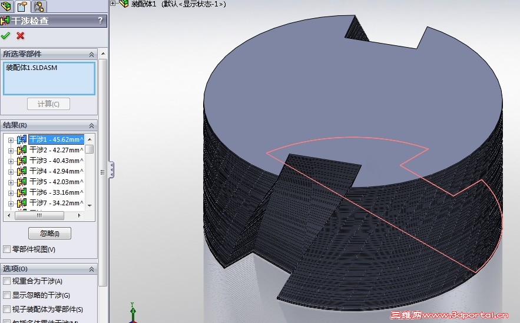Viewport: 520px width, 323px height.
Task: Click the 干涉2 interference icon
Action: click(22, 150)
